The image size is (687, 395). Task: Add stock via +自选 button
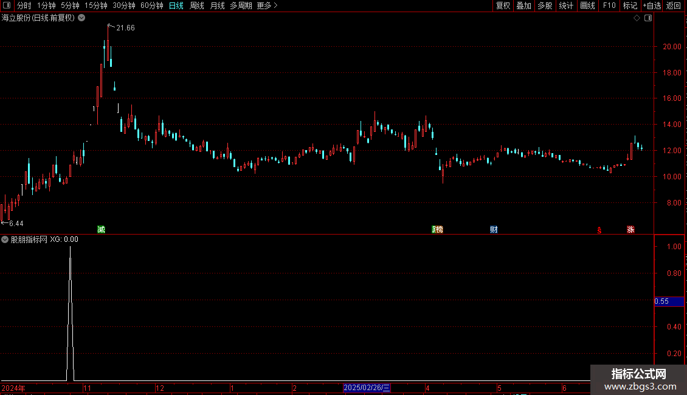pyautogui.click(x=652, y=5)
